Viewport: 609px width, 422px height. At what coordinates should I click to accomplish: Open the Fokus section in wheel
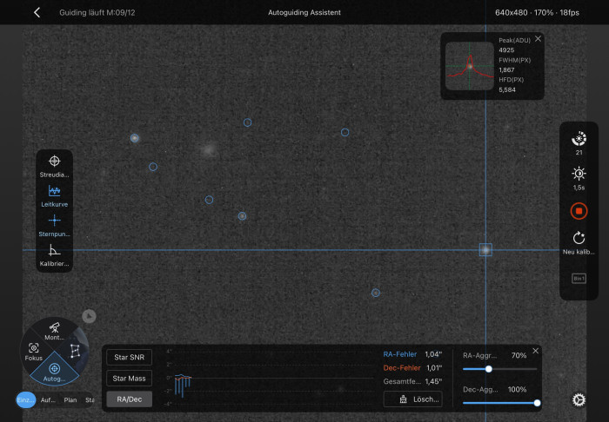point(33,352)
